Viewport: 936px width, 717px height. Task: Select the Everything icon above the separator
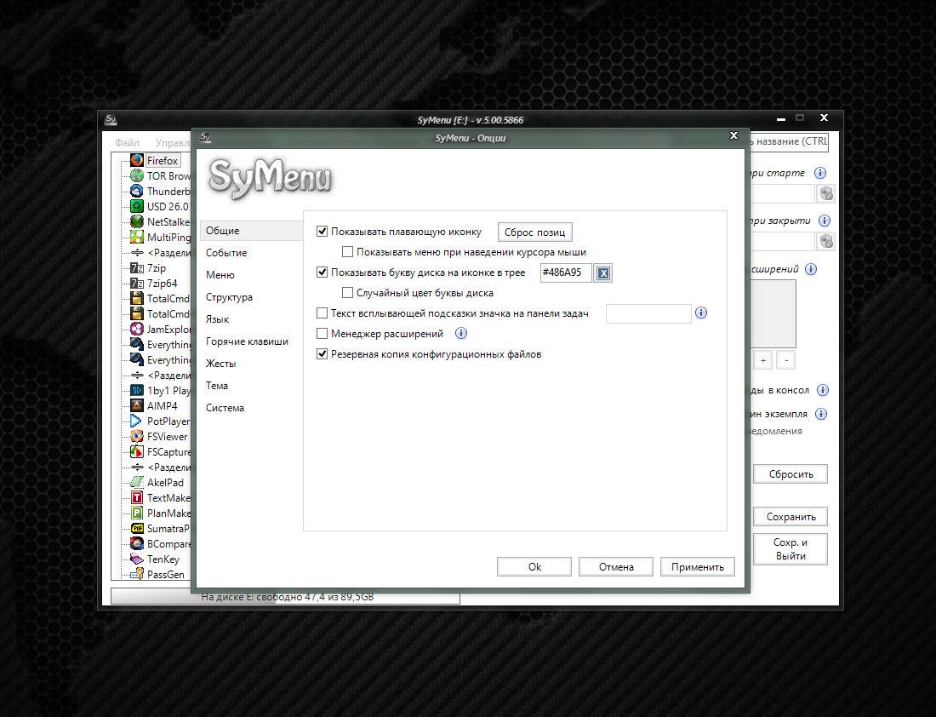(137, 359)
